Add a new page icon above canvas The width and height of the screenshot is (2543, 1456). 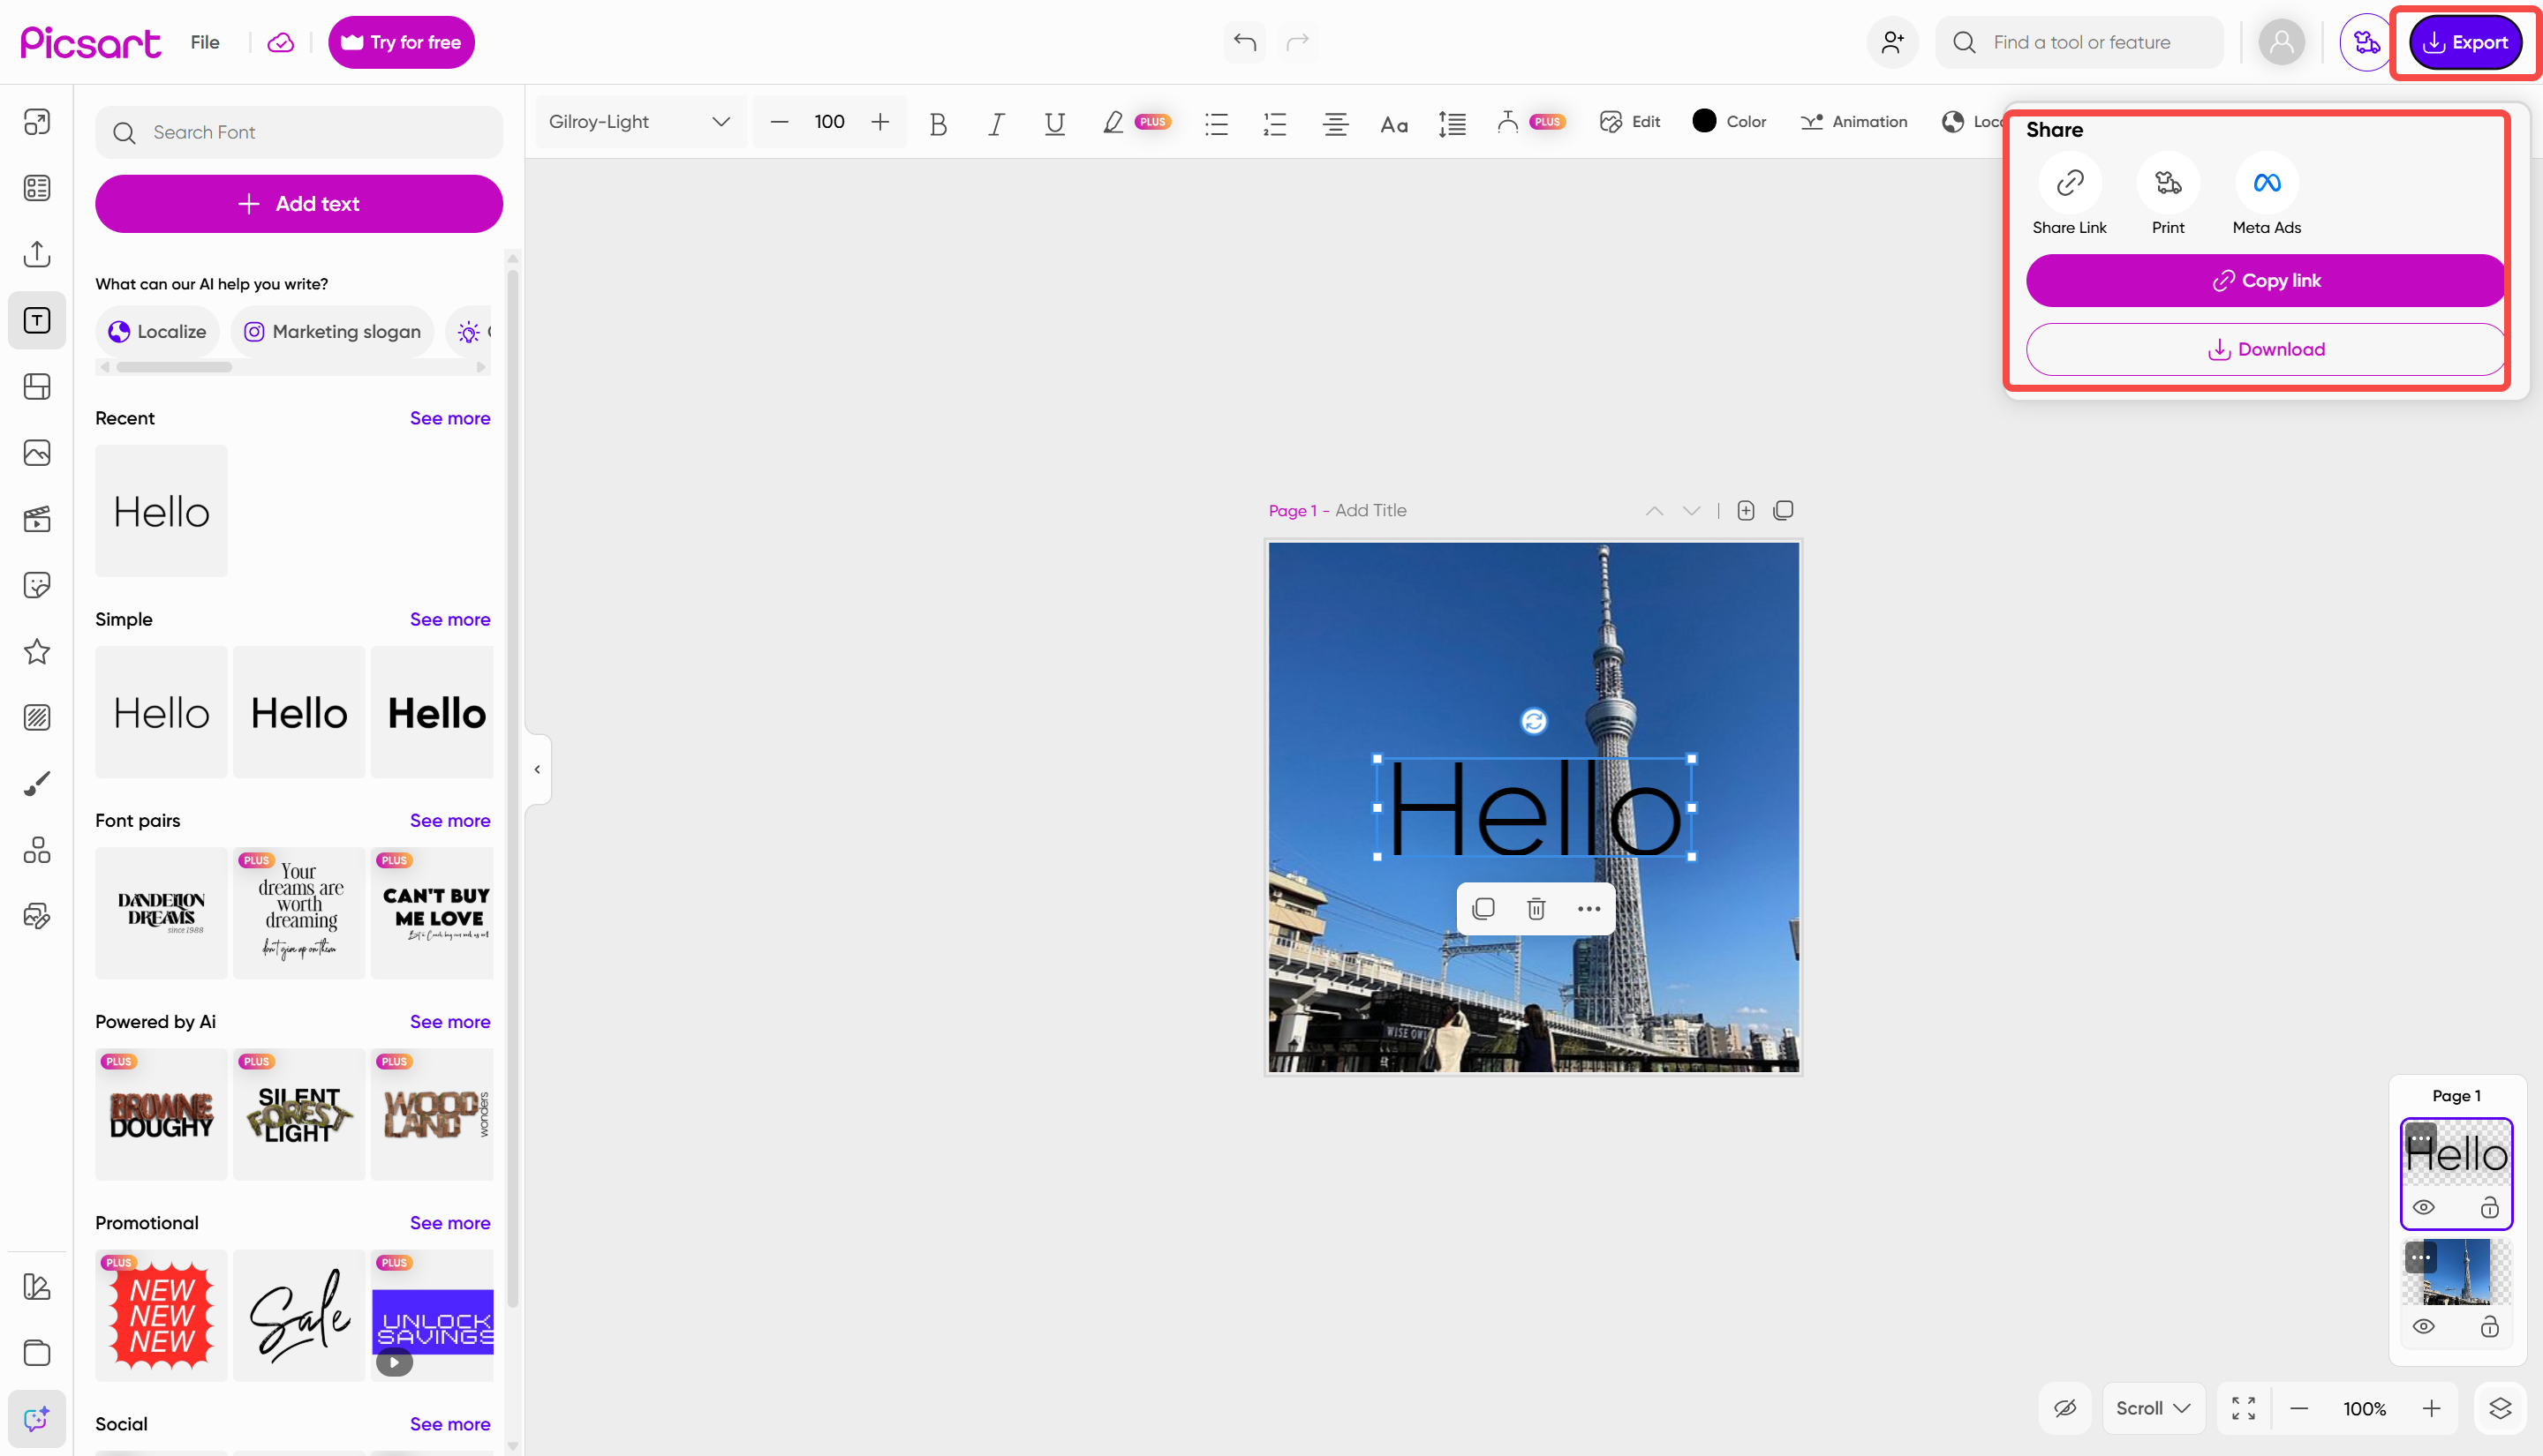(x=1746, y=511)
